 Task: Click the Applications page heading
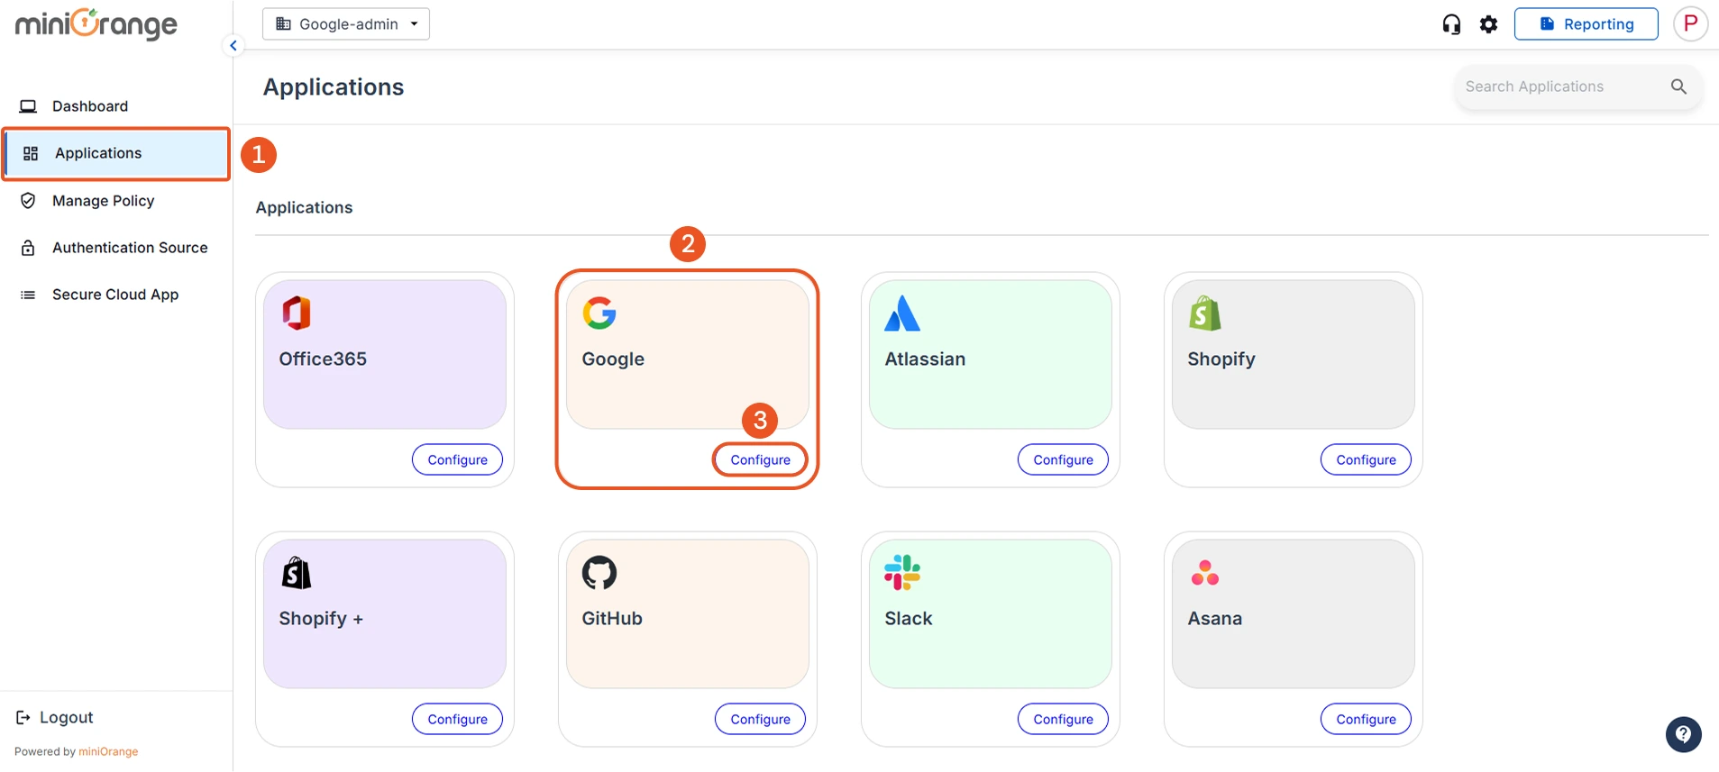(334, 87)
